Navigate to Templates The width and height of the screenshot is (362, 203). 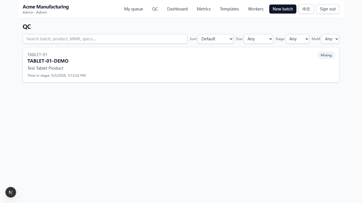click(x=229, y=9)
